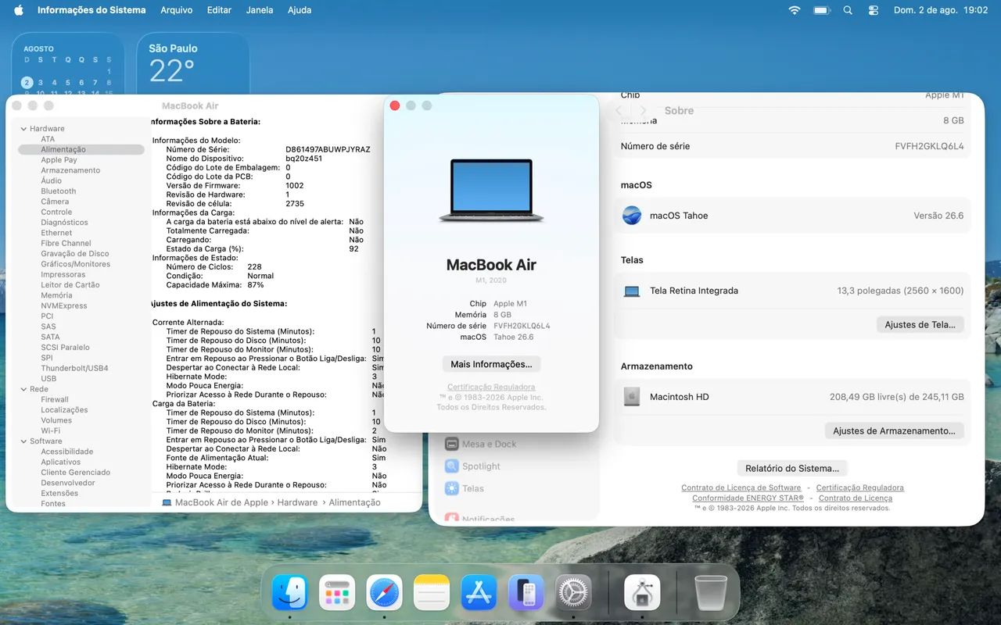Open Safari from the Dock
1001x625 pixels.
[x=385, y=593]
